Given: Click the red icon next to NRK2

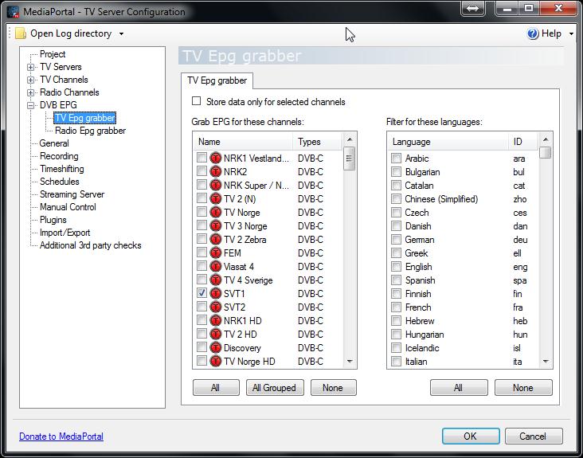Looking at the screenshot, I should (x=216, y=171).
